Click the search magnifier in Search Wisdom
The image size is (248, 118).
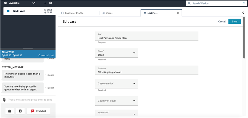click(x=190, y=3)
